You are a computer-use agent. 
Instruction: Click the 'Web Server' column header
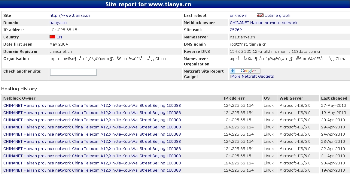291,98
